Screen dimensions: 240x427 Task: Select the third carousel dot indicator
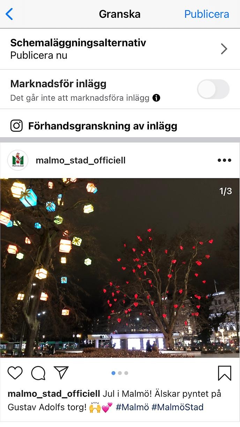[126, 373]
